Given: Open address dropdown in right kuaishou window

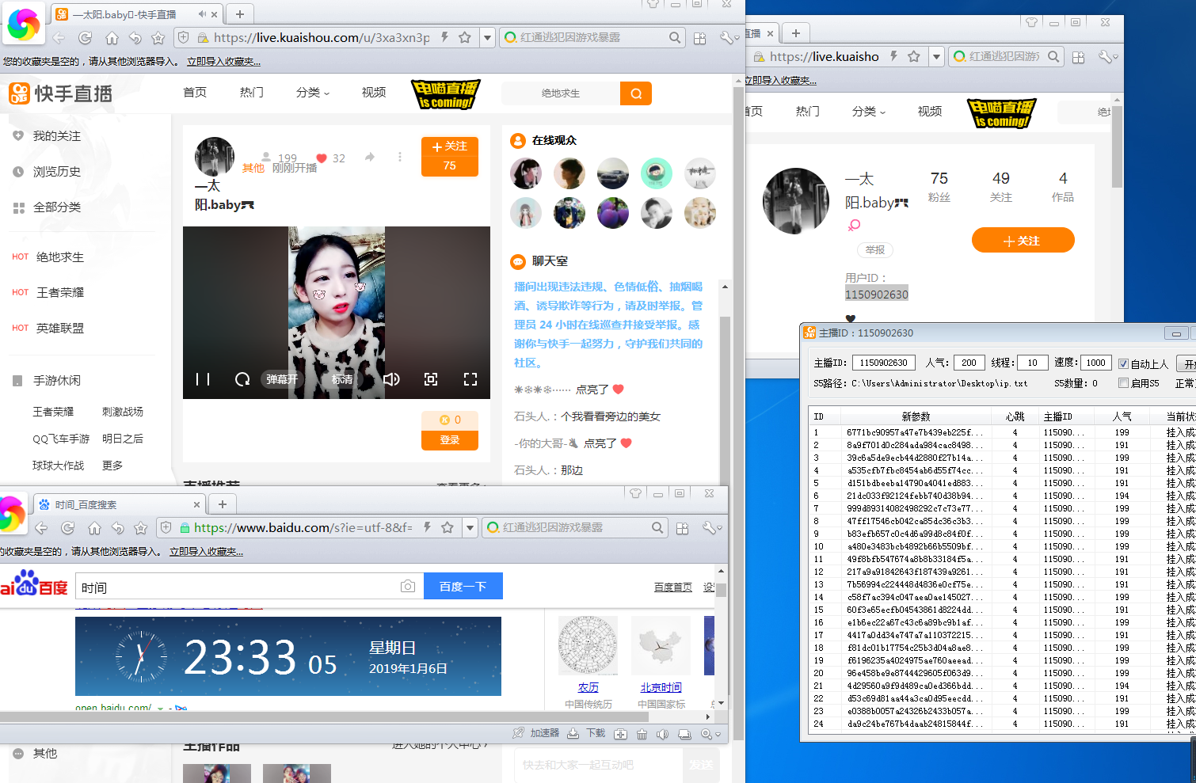Looking at the screenshot, I should coord(936,56).
